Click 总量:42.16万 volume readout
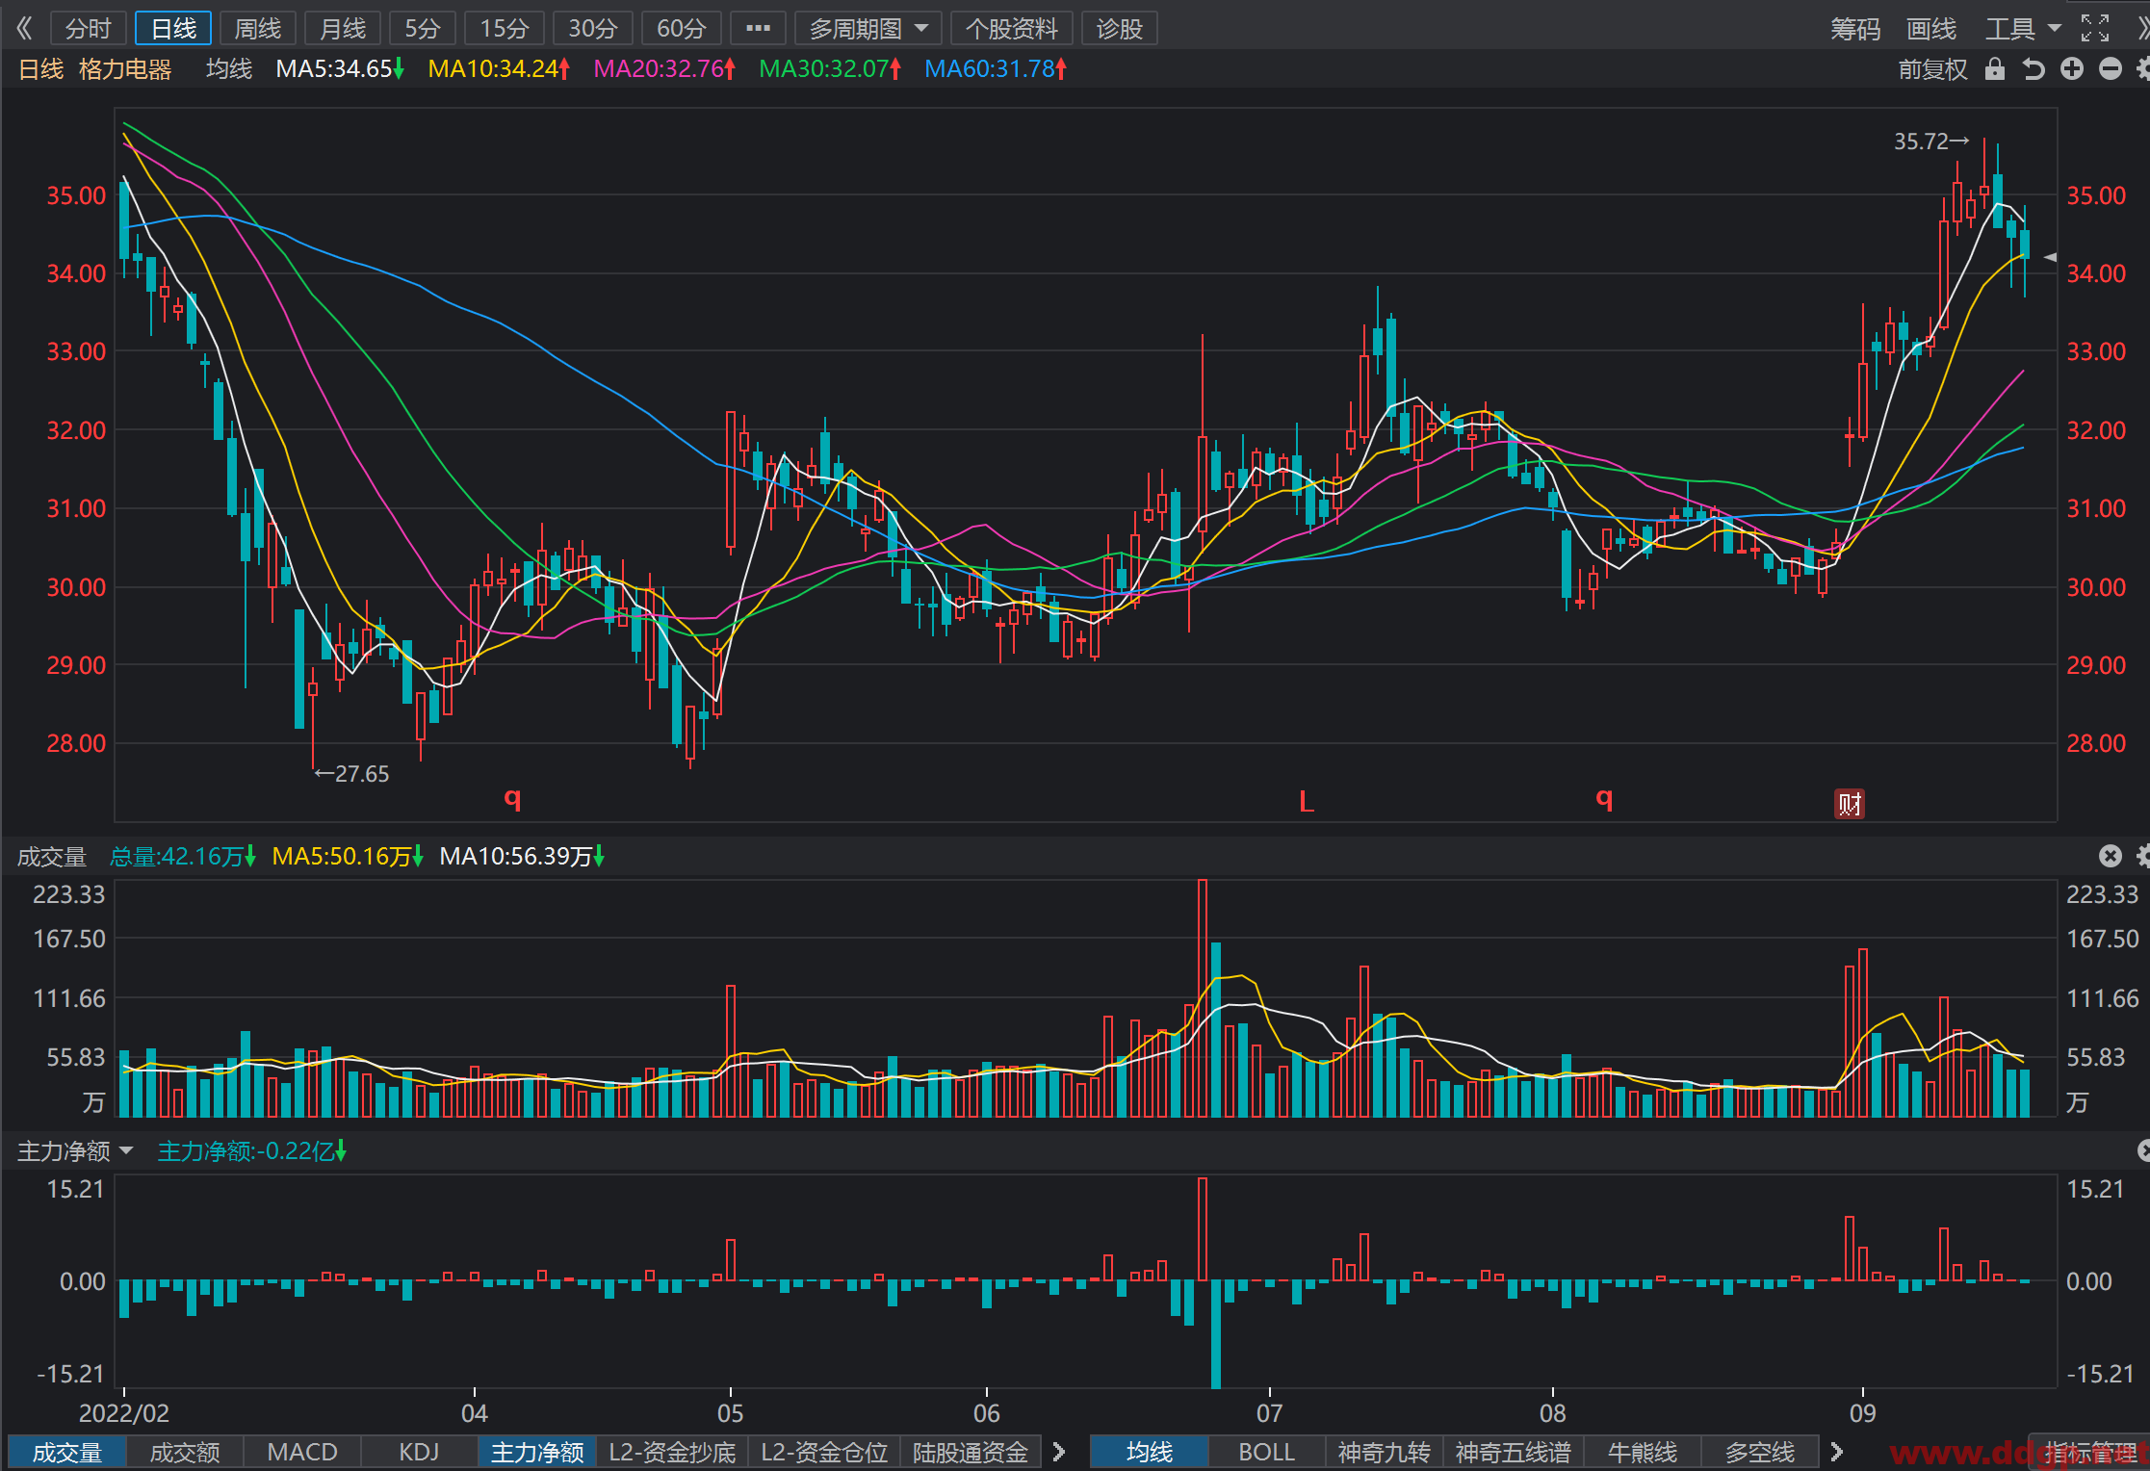Image resolution: width=2150 pixels, height=1471 pixels. click(x=183, y=856)
